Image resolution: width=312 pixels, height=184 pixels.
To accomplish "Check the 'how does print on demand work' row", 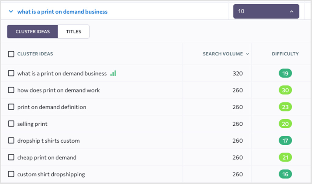I will [x=11, y=90].
